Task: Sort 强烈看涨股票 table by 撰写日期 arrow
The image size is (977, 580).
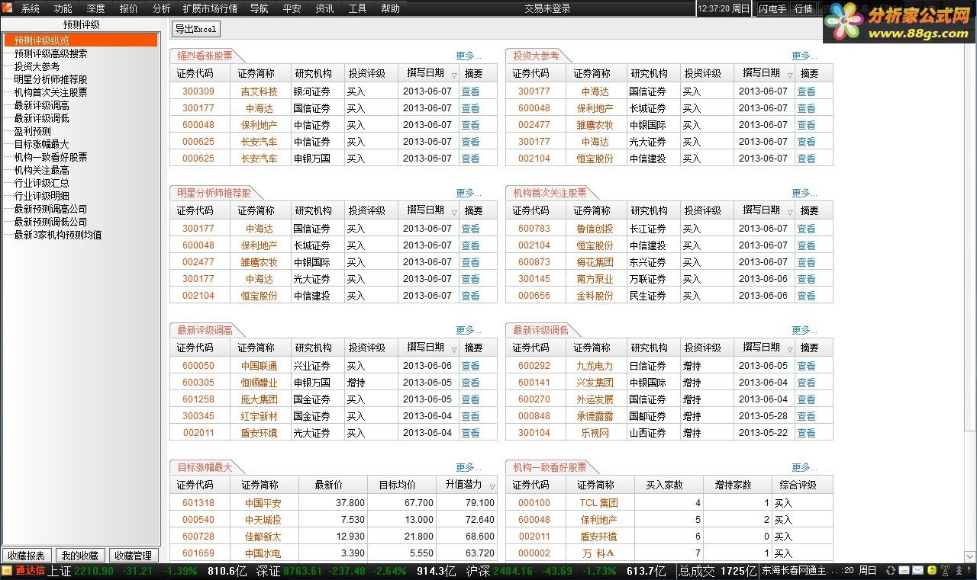Action: pyautogui.click(x=454, y=75)
